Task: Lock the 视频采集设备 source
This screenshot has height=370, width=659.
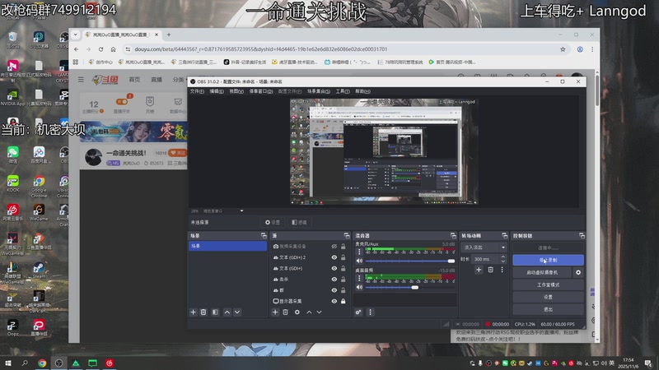Action: pos(344,247)
